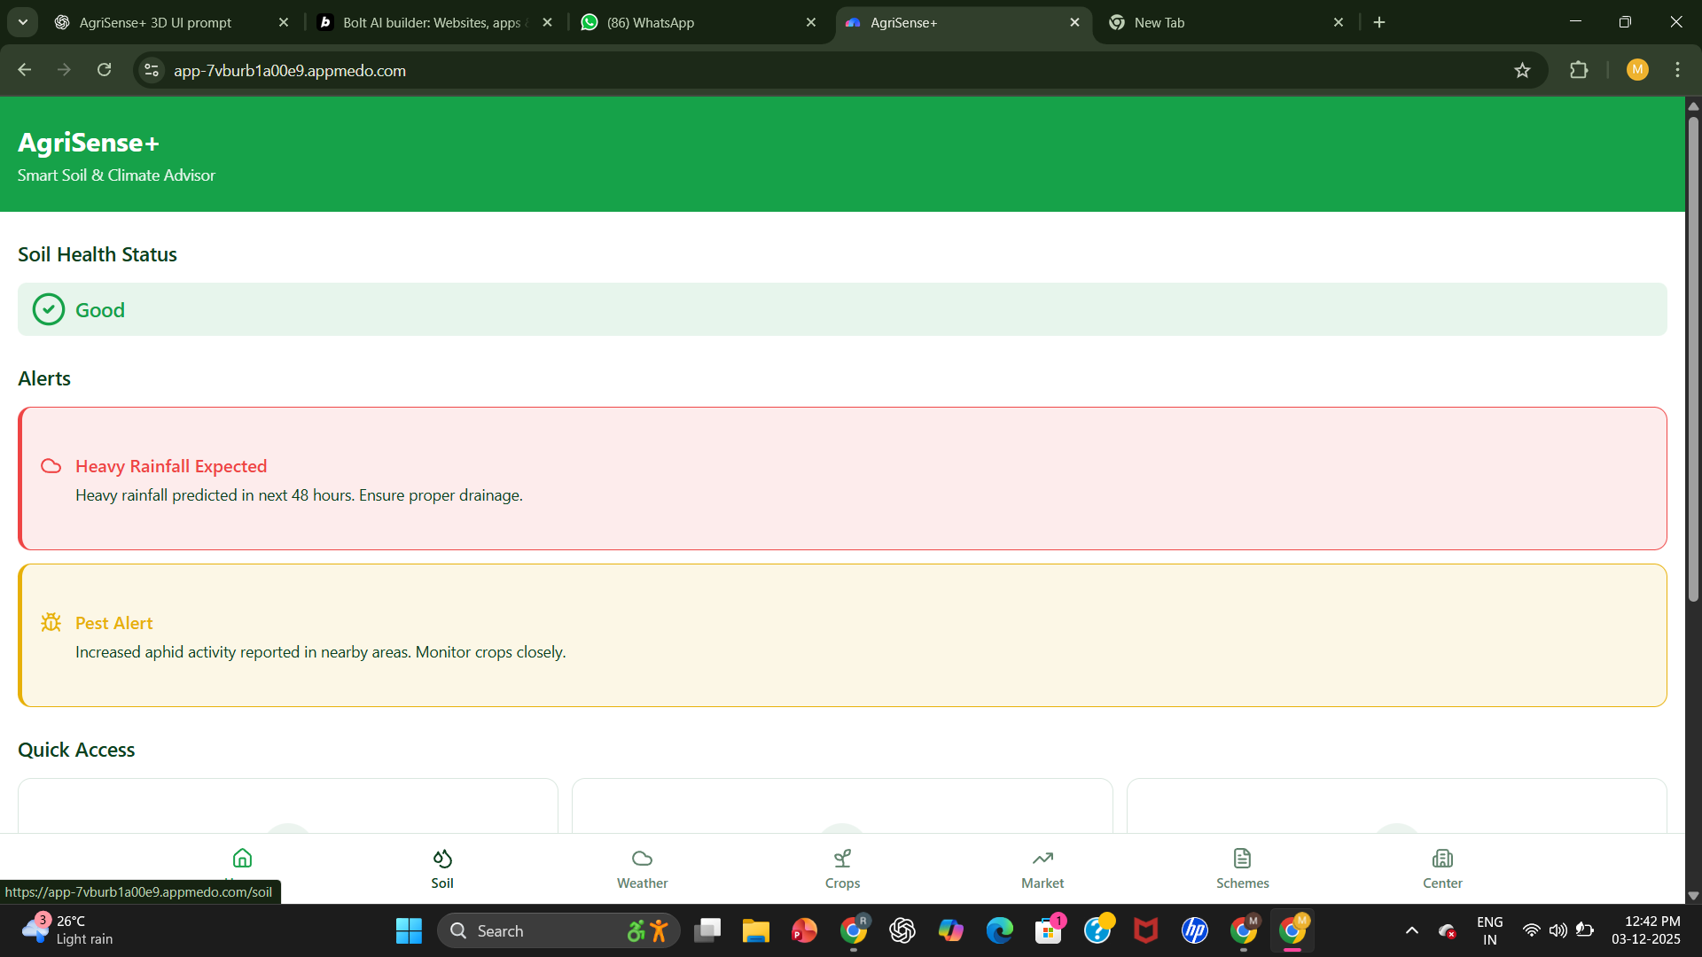The height and width of the screenshot is (957, 1702).
Task: Open Weather from bottom navigation
Action: click(642, 868)
